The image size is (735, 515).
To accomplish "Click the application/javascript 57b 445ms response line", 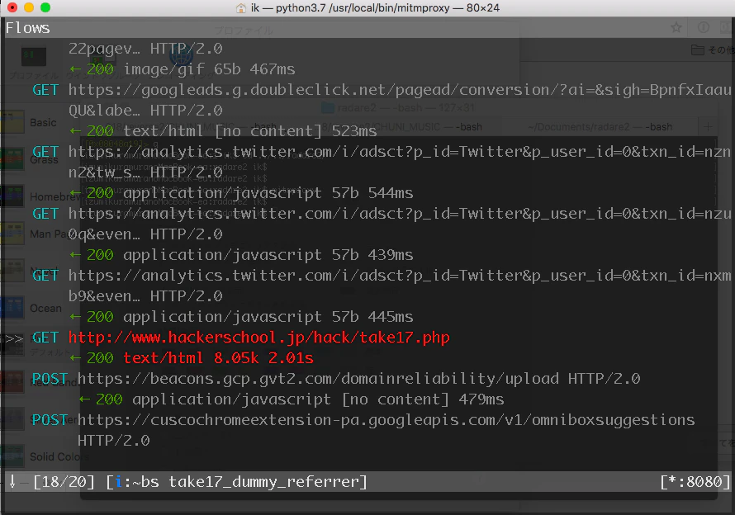I will coord(241,317).
